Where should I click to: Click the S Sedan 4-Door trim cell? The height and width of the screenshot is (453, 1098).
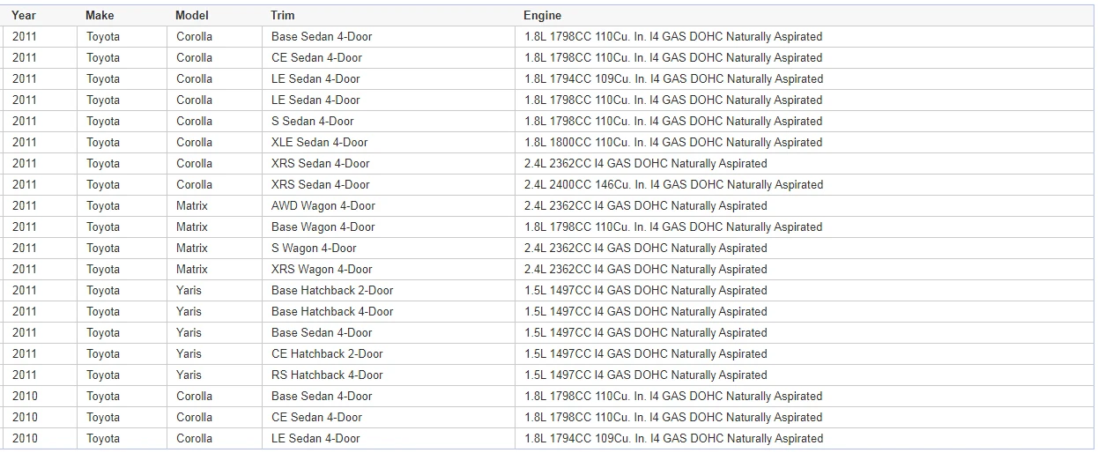point(312,121)
